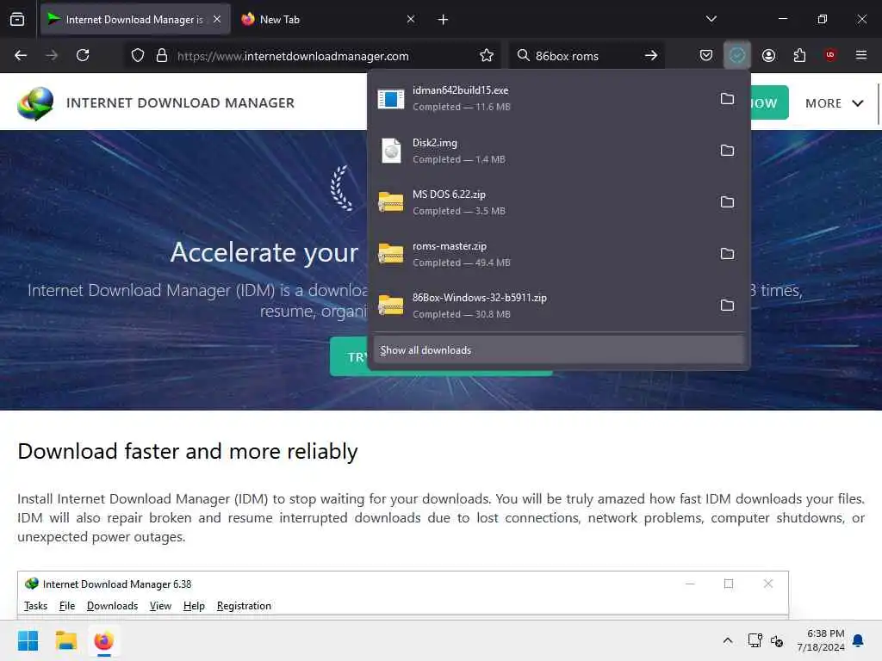Close the Firefox downloads panel button
This screenshot has height=661, width=882.
[737, 55]
